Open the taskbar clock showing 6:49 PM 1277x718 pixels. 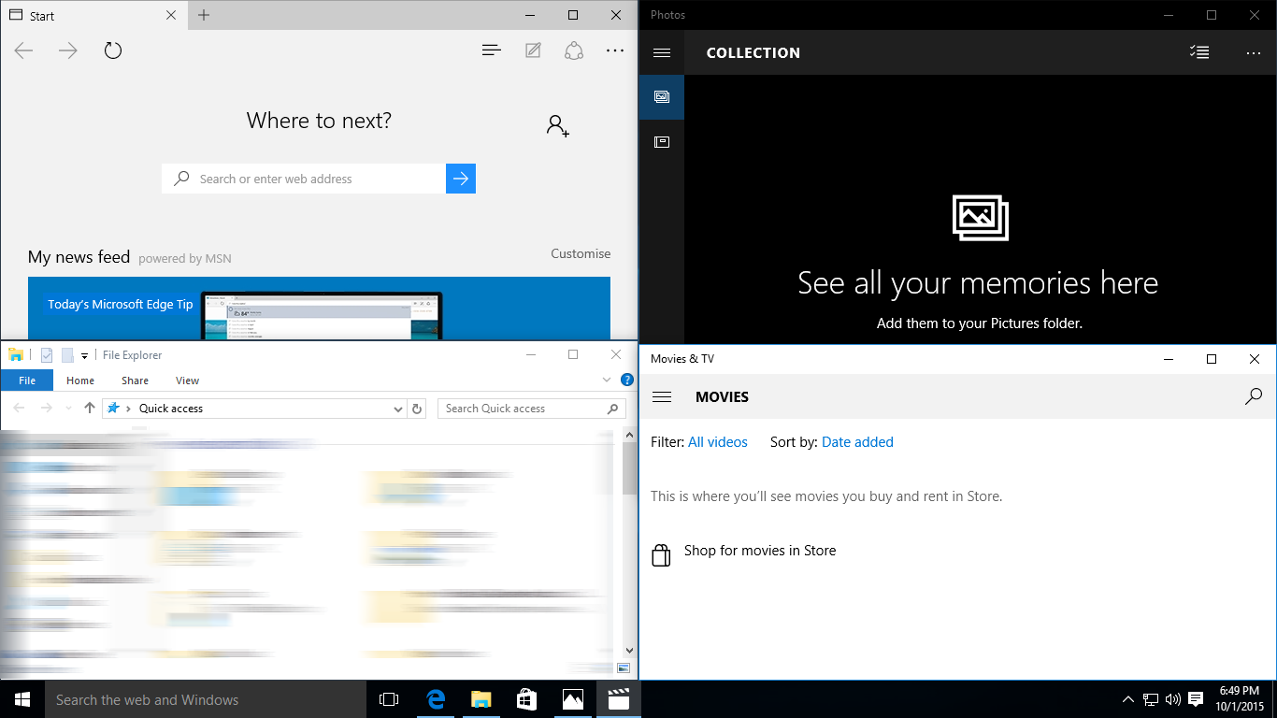[x=1241, y=699]
